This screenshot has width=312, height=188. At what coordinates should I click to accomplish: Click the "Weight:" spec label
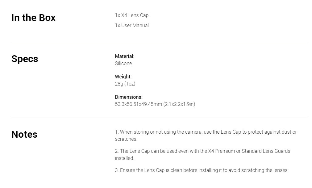point(123,77)
